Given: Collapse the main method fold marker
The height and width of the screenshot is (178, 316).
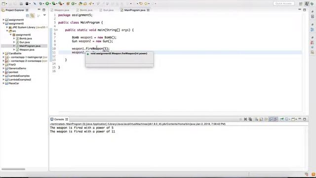Looking at the screenshot, I should 57,30.
